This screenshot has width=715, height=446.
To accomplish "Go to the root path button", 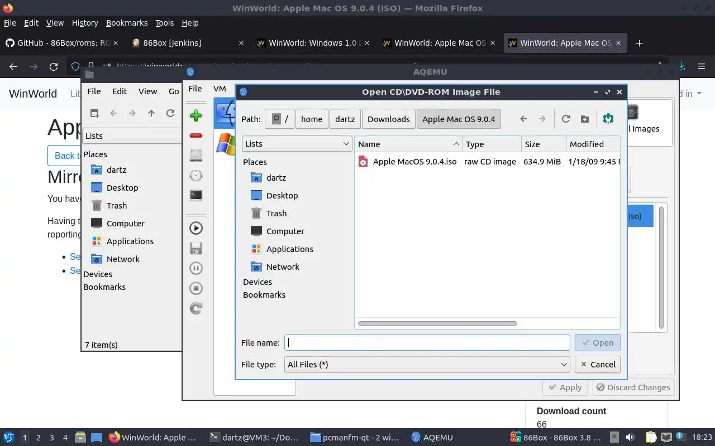I will pos(279,119).
